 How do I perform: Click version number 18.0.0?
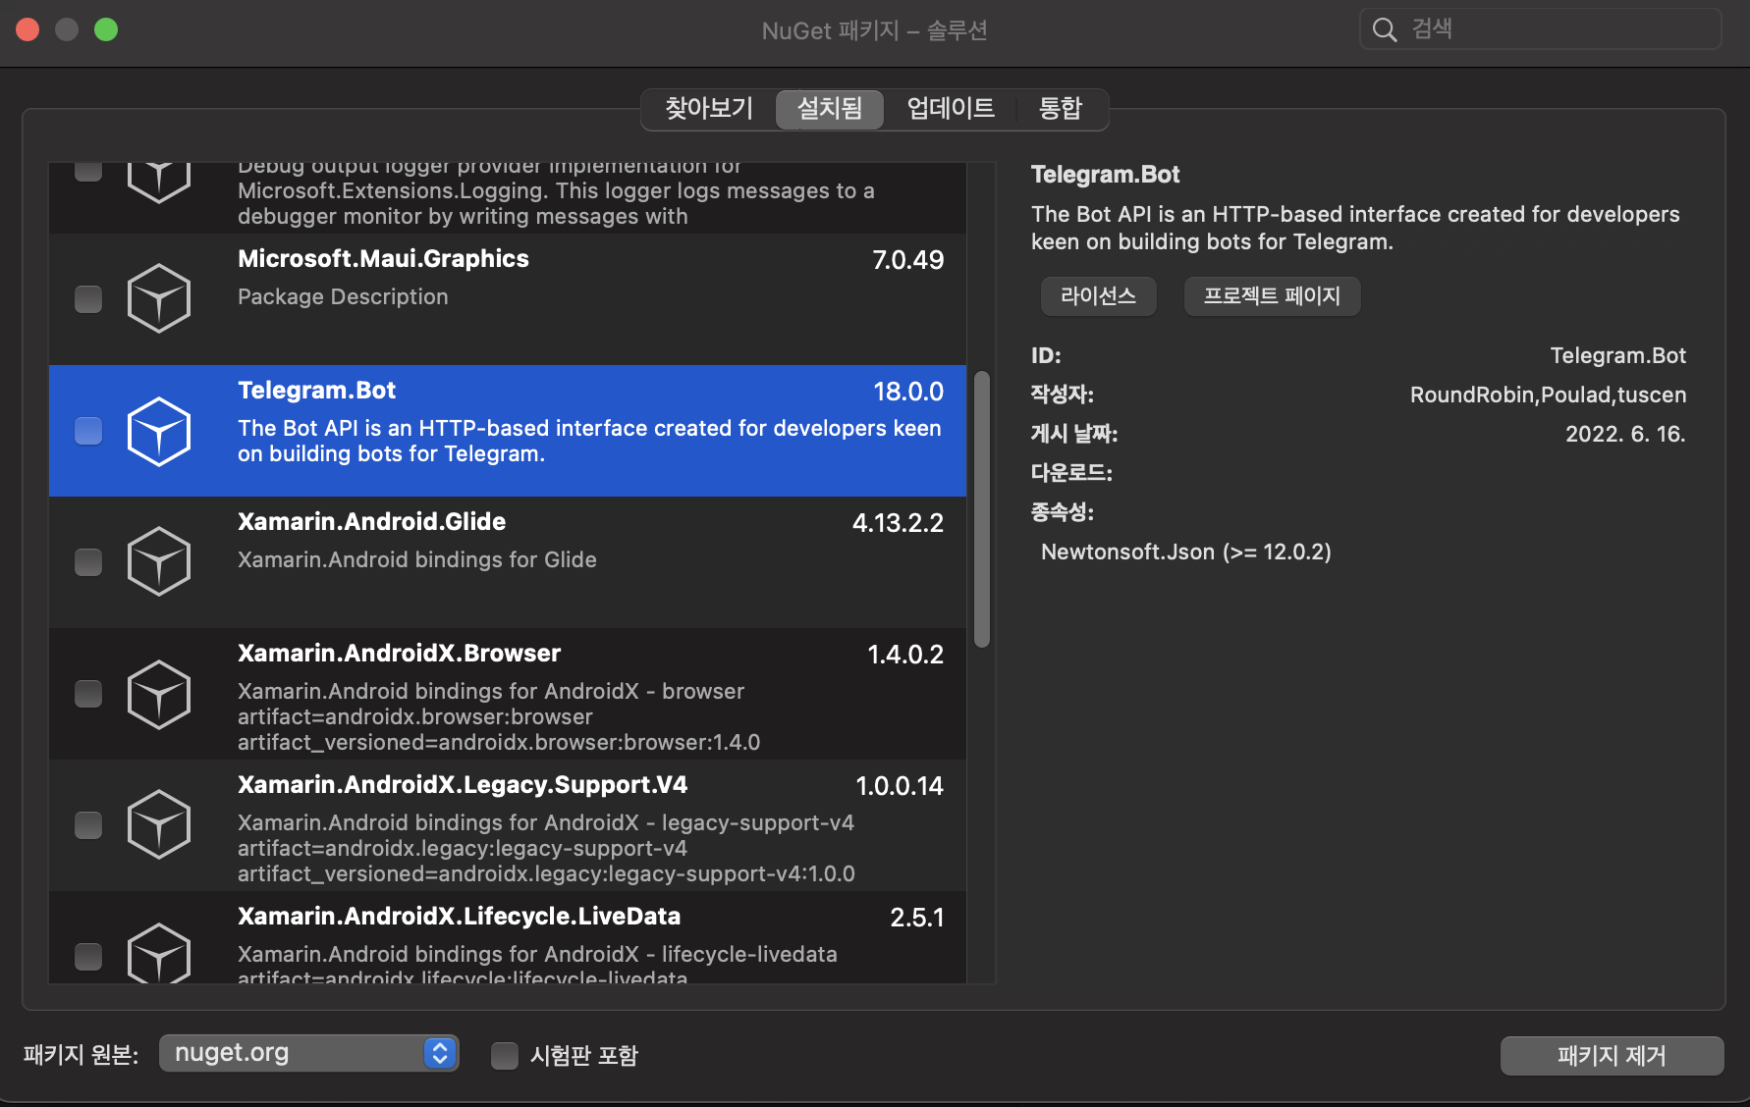[x=908, y=392]
